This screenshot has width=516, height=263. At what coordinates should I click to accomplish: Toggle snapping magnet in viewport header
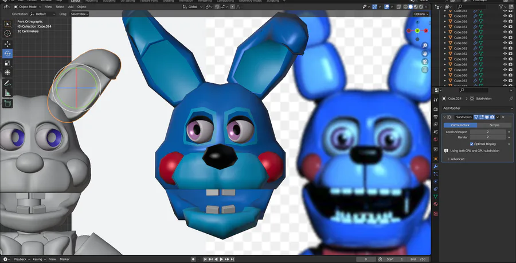217,6
